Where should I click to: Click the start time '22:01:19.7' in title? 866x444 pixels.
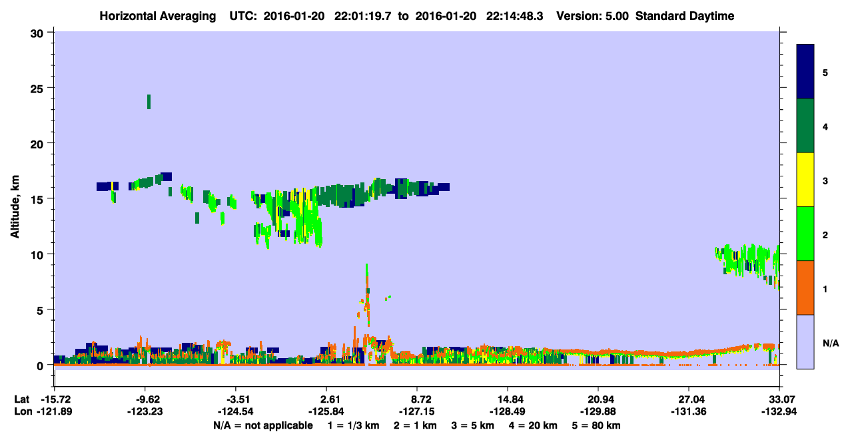(364, 16)
